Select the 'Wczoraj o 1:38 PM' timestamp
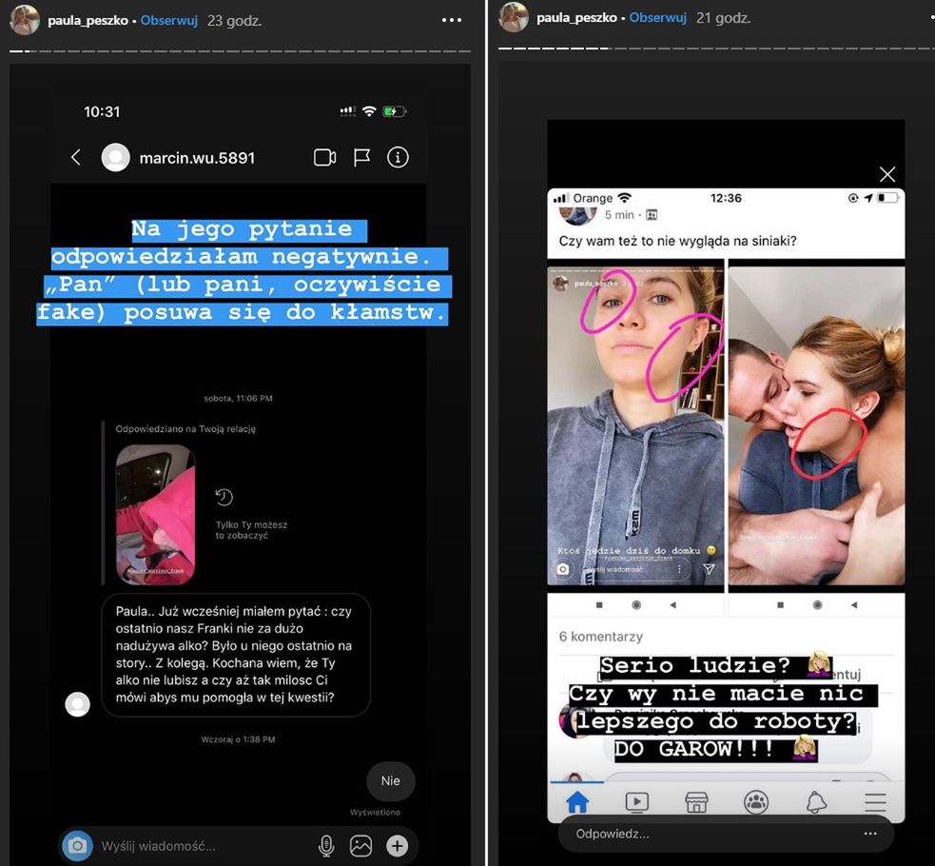This screenshot has width=935, height=866. [238, 739]
